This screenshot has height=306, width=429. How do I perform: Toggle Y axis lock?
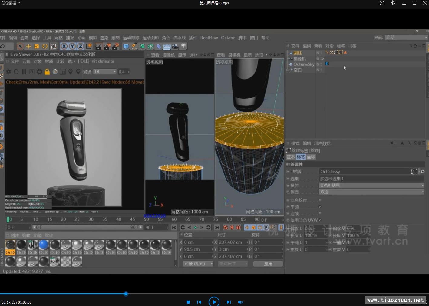(72, 46)
